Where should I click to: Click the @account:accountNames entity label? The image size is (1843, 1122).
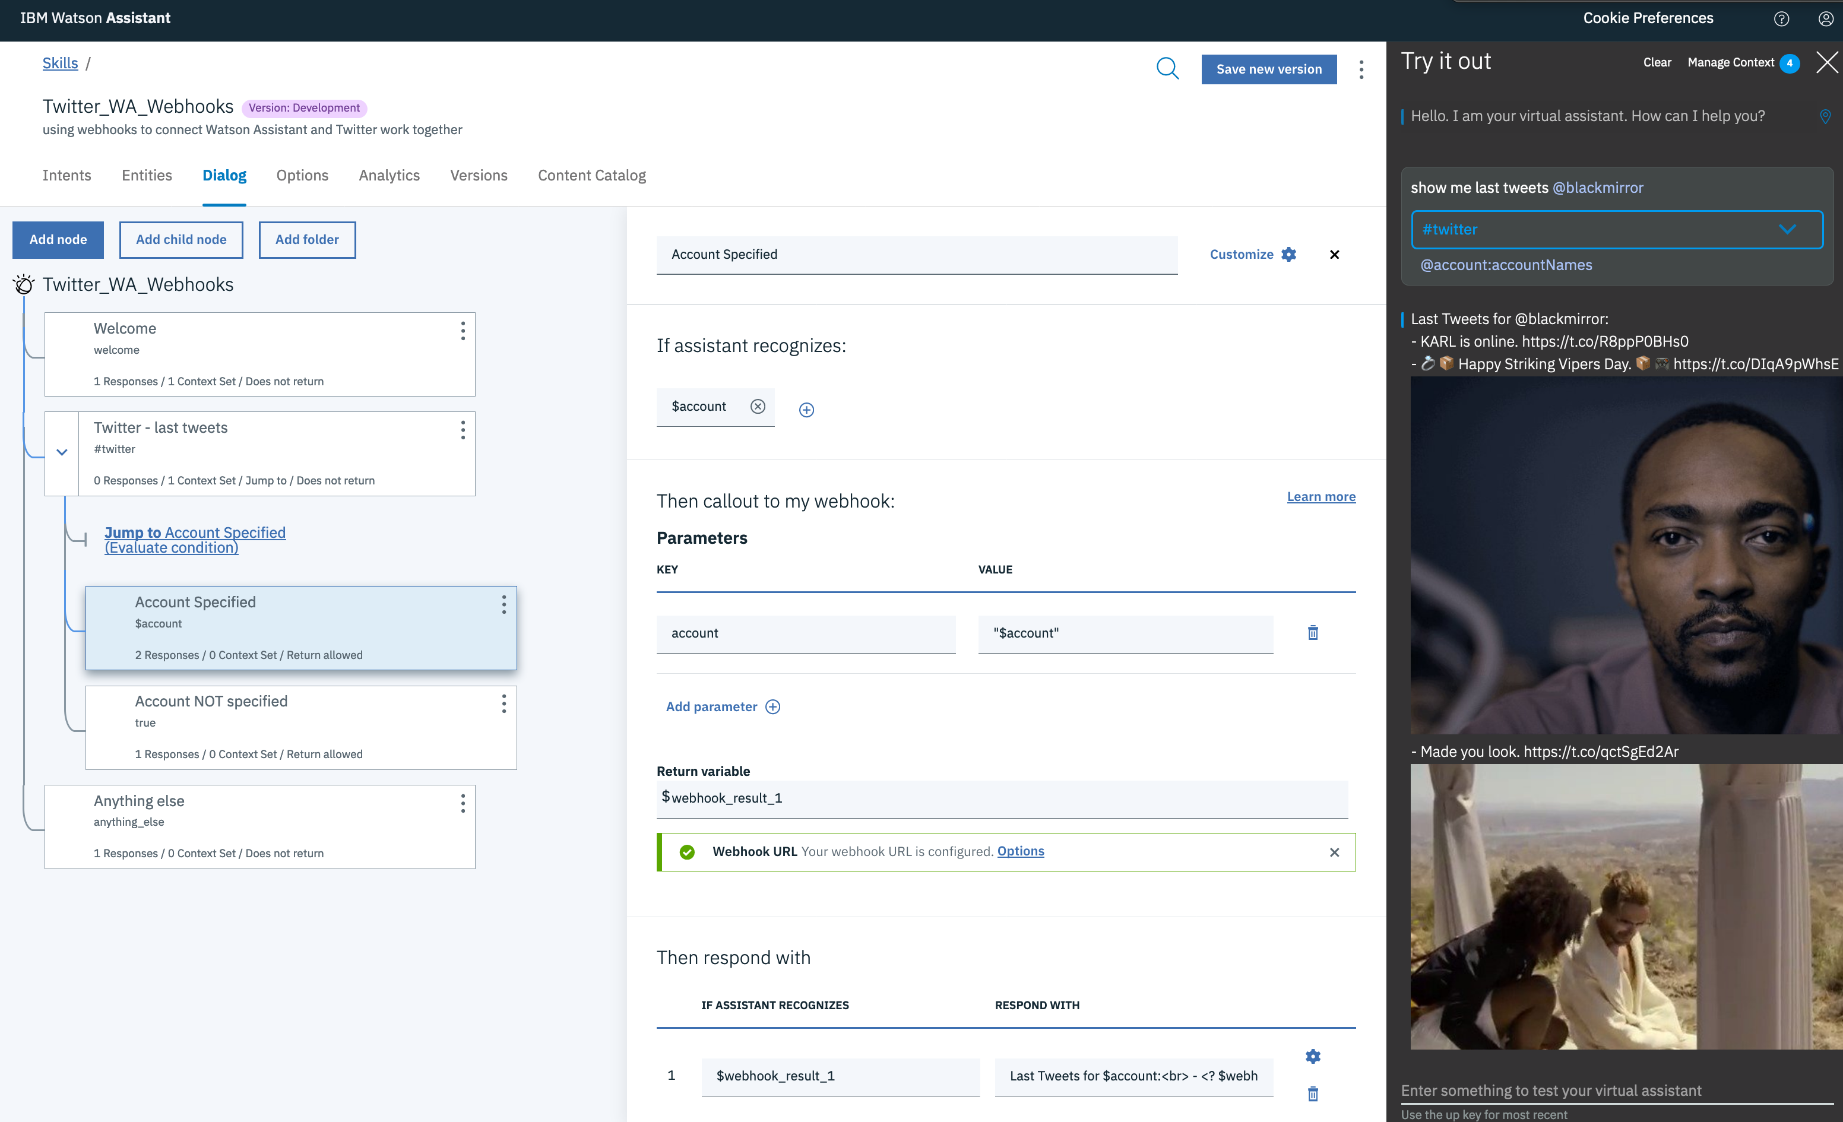click(1506, 265)
